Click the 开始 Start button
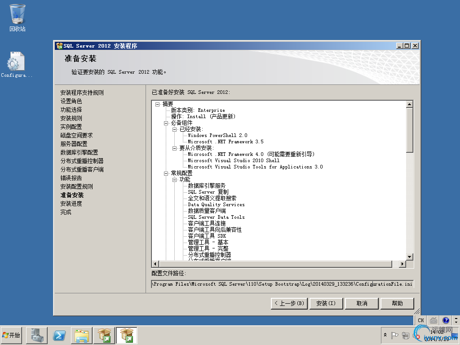Viewport: 460px width, 345px height. click(x=12, y=335)
